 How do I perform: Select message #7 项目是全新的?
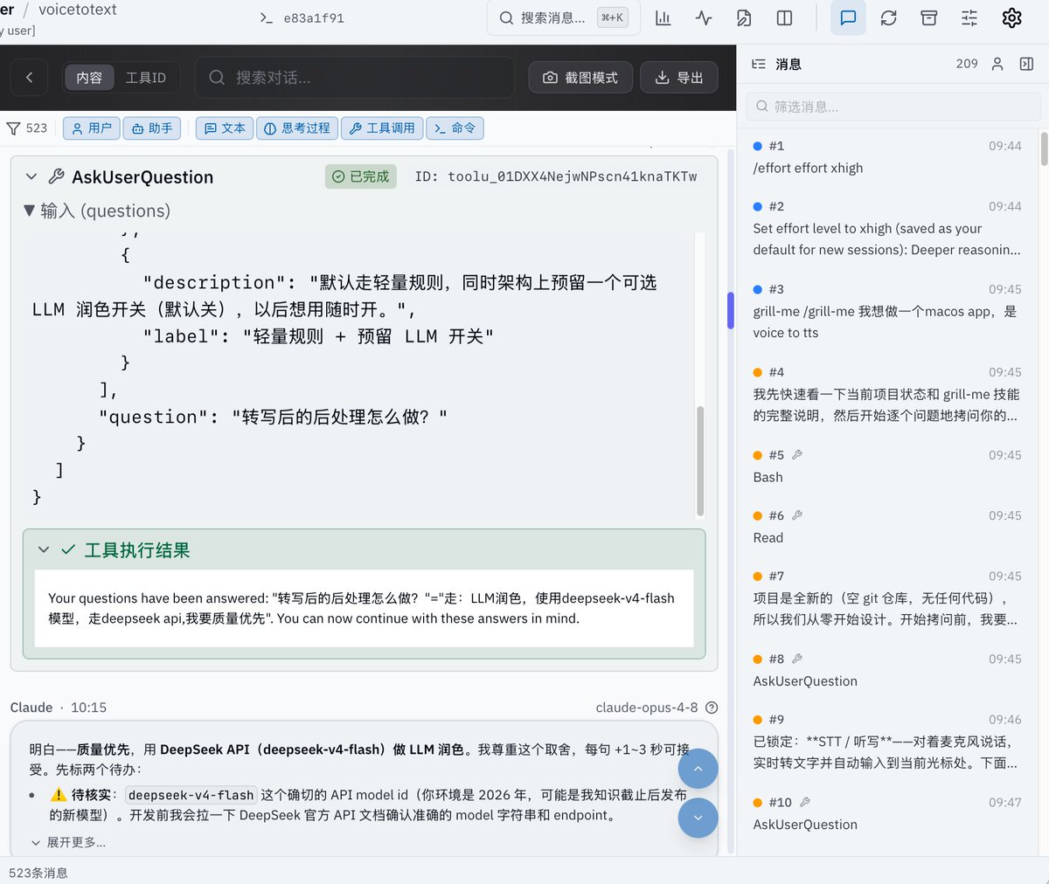tap(887, 599)
